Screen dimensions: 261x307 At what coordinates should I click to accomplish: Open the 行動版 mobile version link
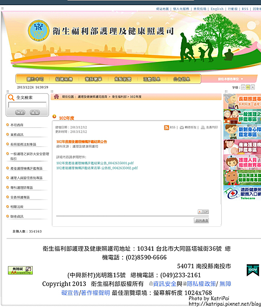[x=233, y=9]
